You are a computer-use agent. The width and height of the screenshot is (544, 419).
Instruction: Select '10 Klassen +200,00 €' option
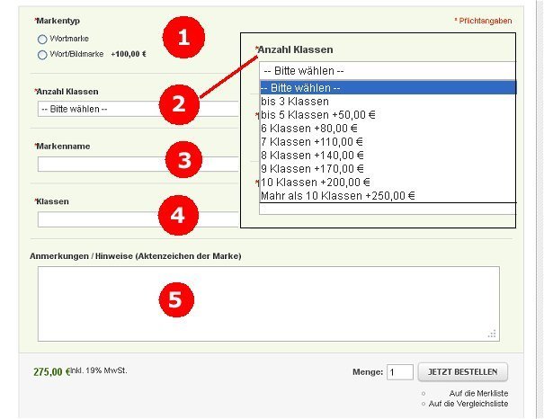(315, 182)
